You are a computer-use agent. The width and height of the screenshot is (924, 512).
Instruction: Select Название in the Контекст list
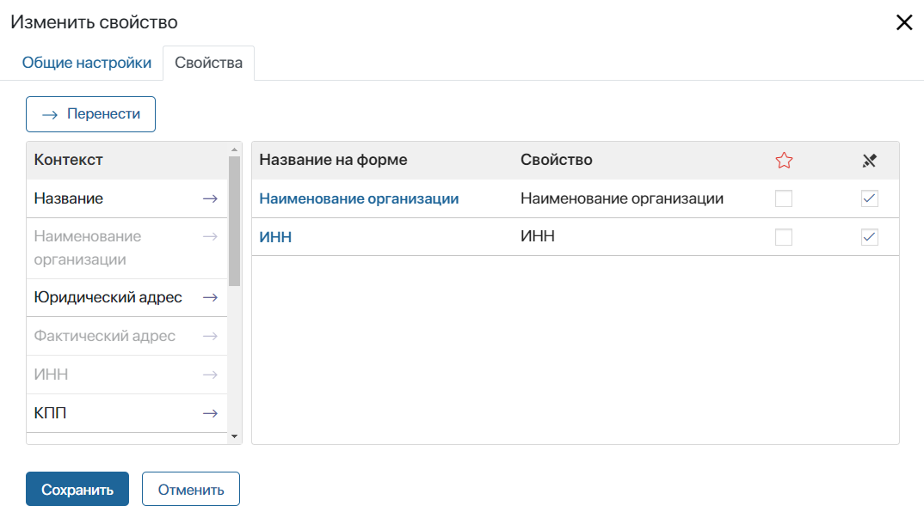point(126,199)
